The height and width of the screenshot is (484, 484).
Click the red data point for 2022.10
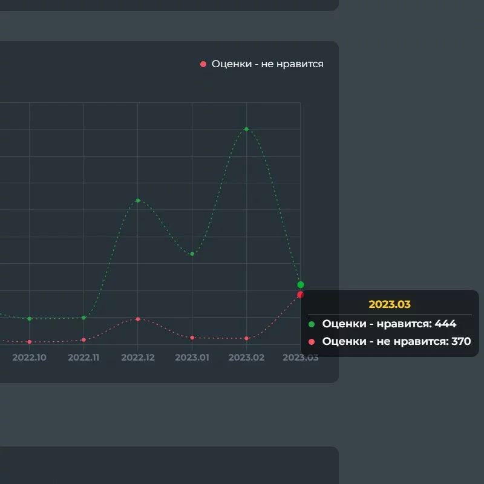29,342
